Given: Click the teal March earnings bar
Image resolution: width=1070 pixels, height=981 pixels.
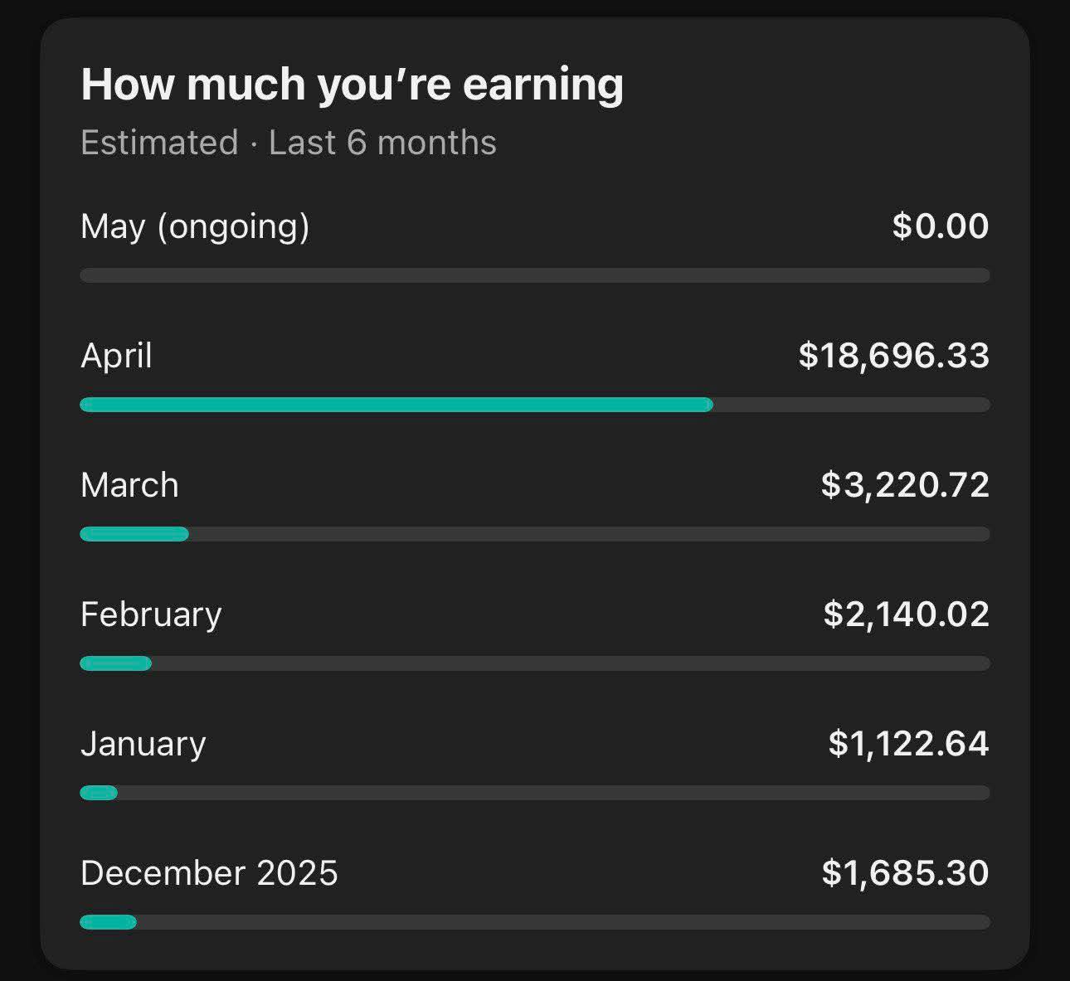Looking at the screenshot, I should coord(134,534).
